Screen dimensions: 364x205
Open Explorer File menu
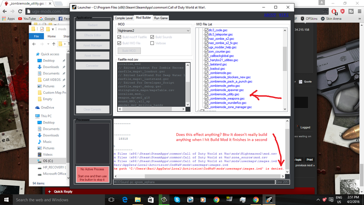coord(37,36)
